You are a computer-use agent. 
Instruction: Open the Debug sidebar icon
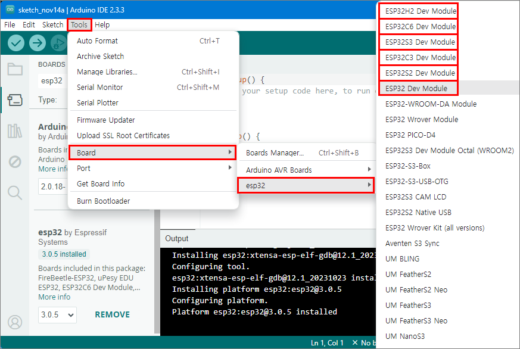coord(15,162)
